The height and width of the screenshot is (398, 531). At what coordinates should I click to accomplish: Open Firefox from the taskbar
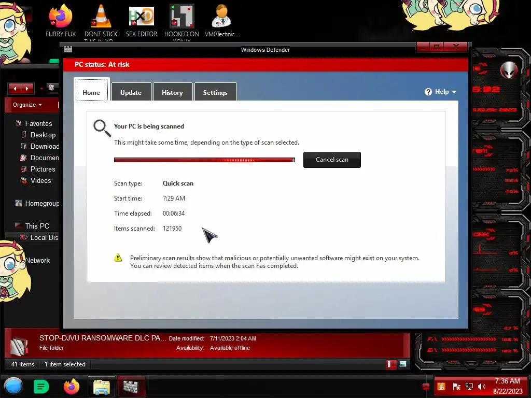72,387
